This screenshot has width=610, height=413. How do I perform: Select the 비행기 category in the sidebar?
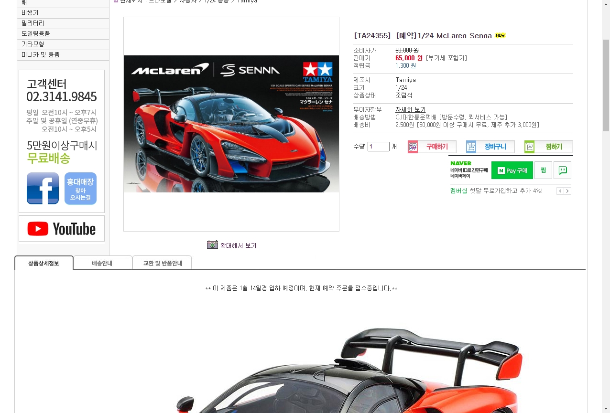[x=63, y=13]
